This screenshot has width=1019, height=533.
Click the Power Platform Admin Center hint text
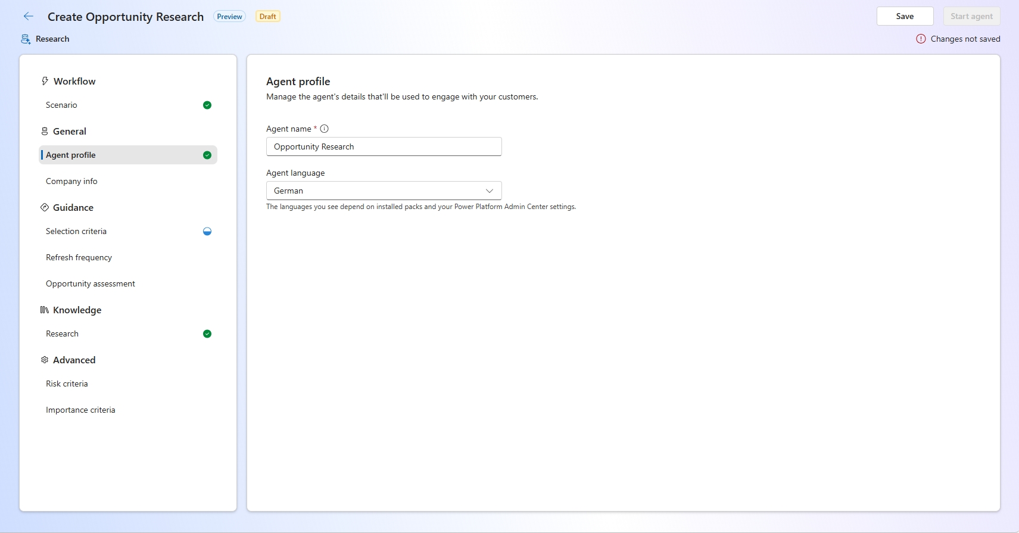(421, 207)
